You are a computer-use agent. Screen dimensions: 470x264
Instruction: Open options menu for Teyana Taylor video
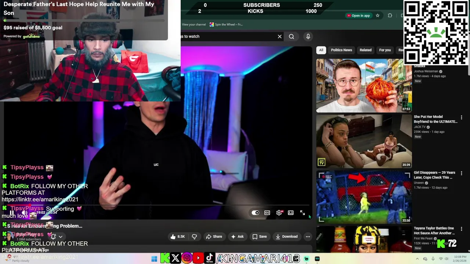[x=462, y=229]
